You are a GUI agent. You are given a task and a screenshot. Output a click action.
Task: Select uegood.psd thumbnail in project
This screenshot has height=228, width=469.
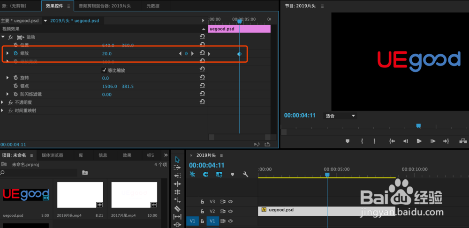(26, 195)
